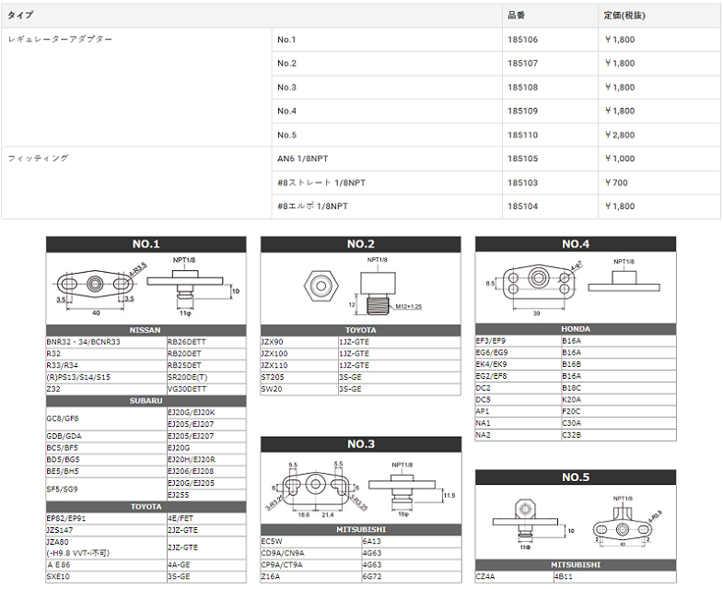Click the NO.3 panel heading
723x589 pixels.
pyautogui.click(x=361, y=444)
